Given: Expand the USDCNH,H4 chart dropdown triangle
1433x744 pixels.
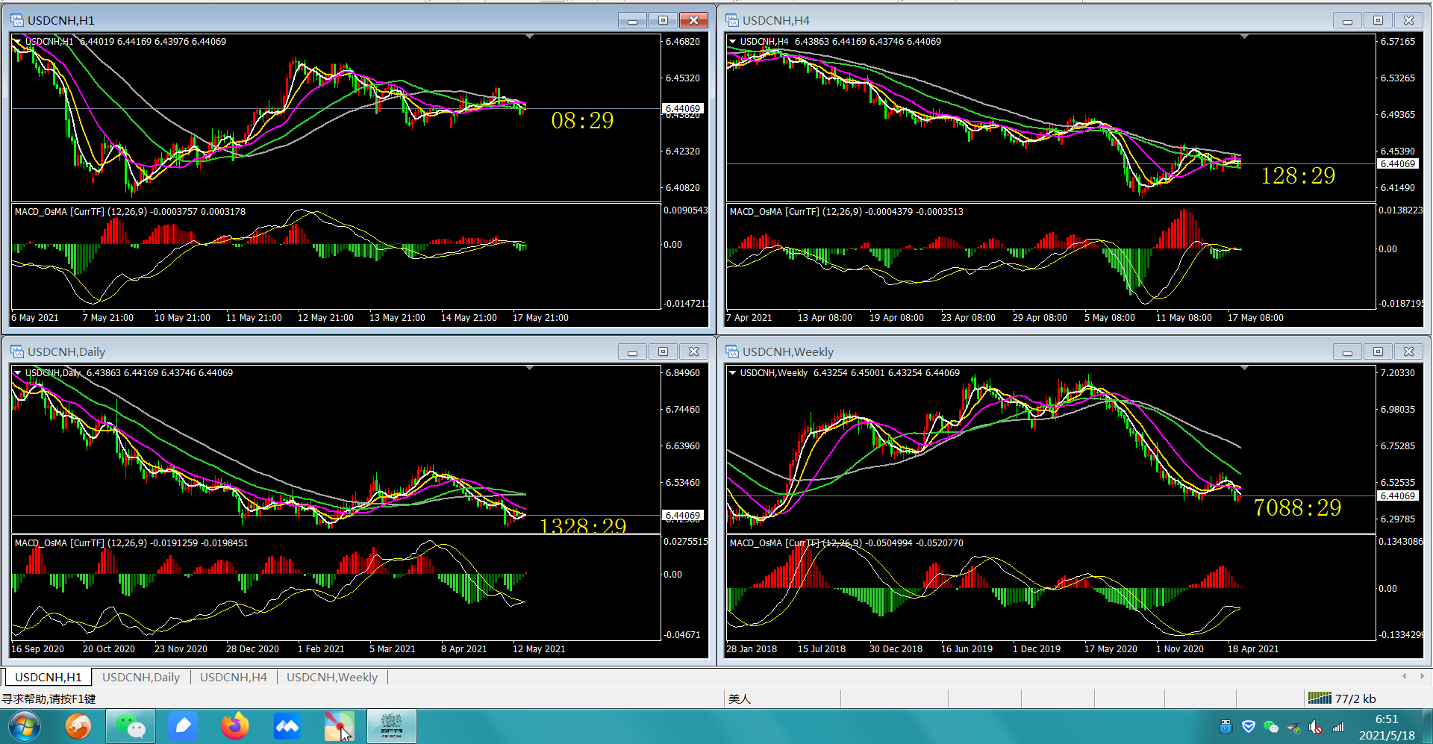Looking at the screenshot, I should pos(732,41).
